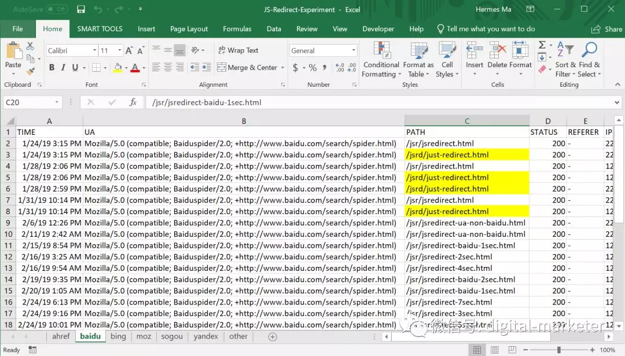Image resolution: width=625 pixels, height=356 pixels.
Task: Click Decrease Font Size icon
Action: (x=140, y=50)
